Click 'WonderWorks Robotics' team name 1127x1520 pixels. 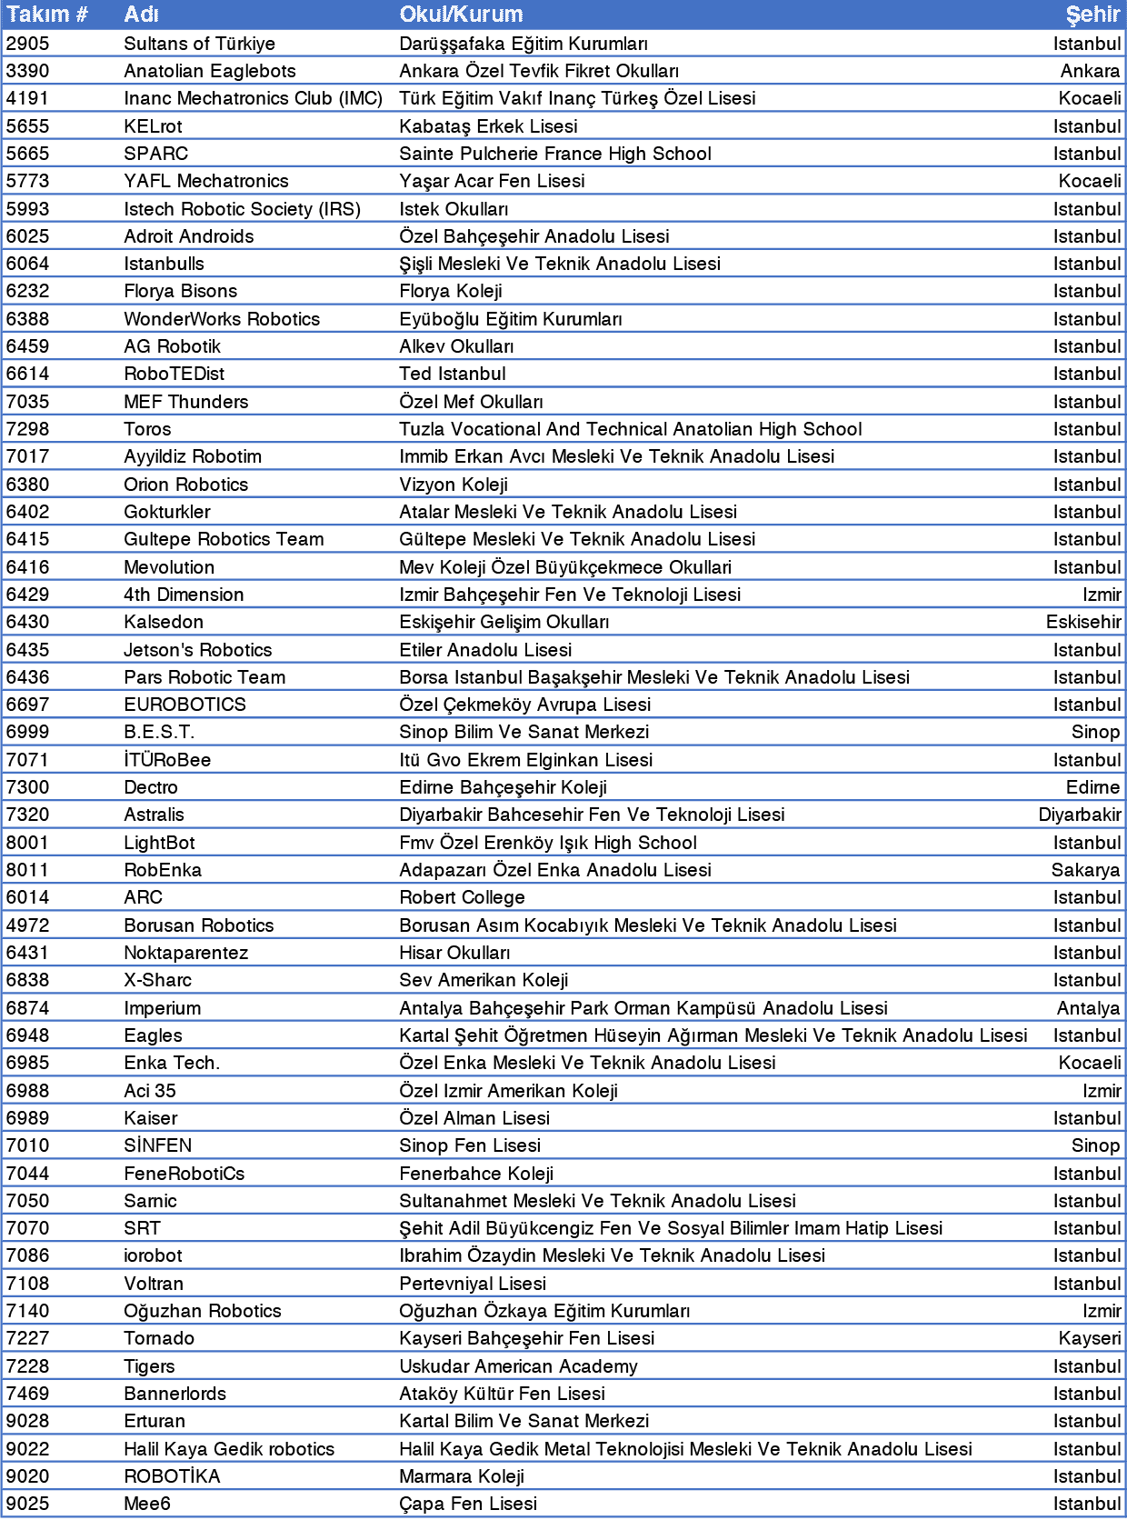click(222, 319)
